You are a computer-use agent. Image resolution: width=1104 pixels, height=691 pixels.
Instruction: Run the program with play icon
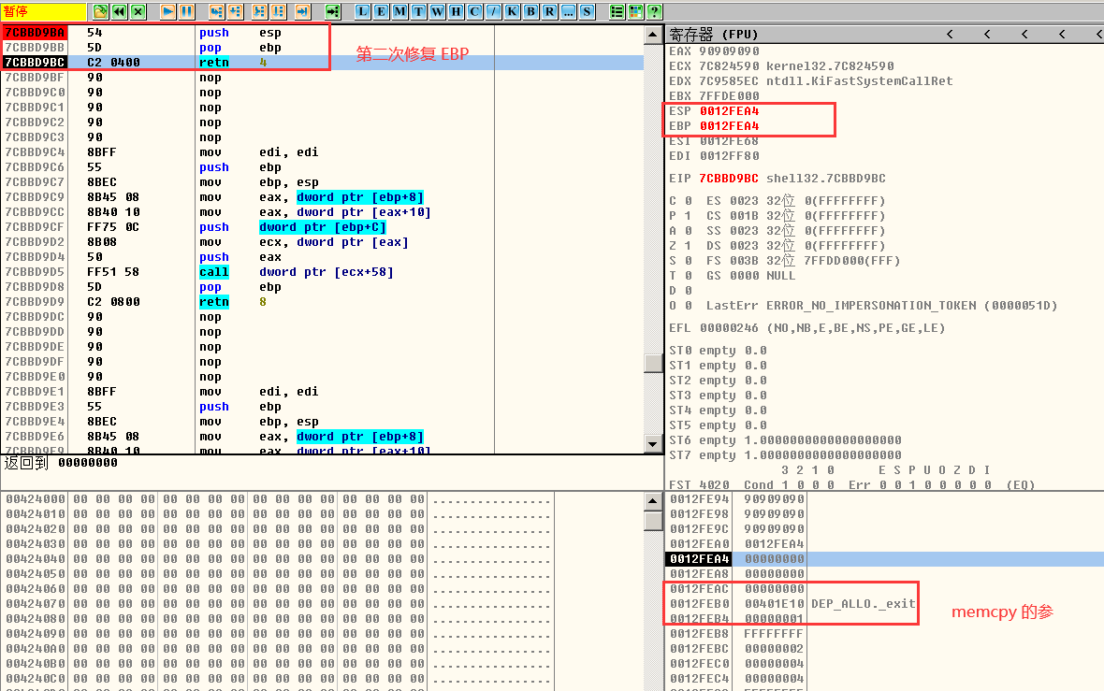(168, 11)
